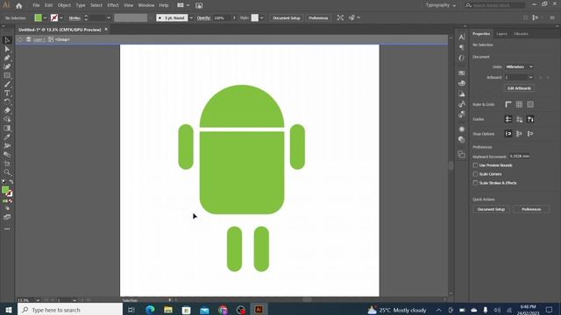Enable Scale Corners checkbox
This screenshot has height=315, width=561.
click(475, 174)
